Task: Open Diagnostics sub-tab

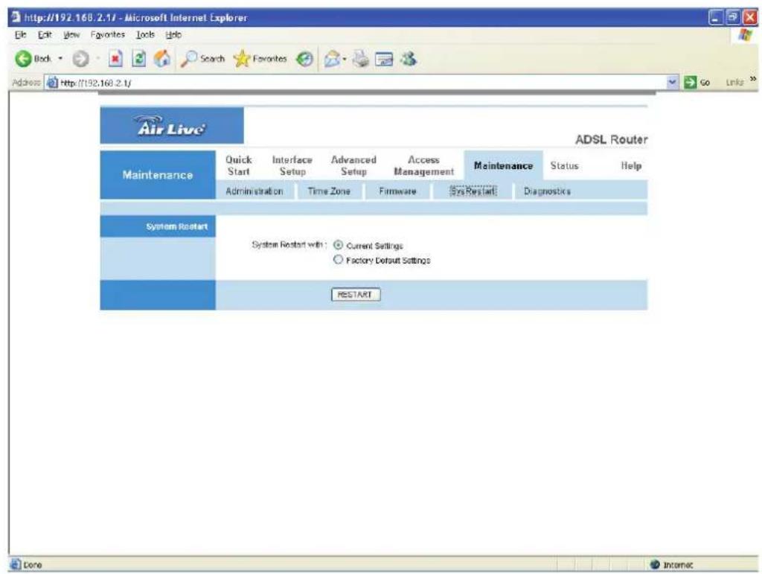Action: (547, 191)
